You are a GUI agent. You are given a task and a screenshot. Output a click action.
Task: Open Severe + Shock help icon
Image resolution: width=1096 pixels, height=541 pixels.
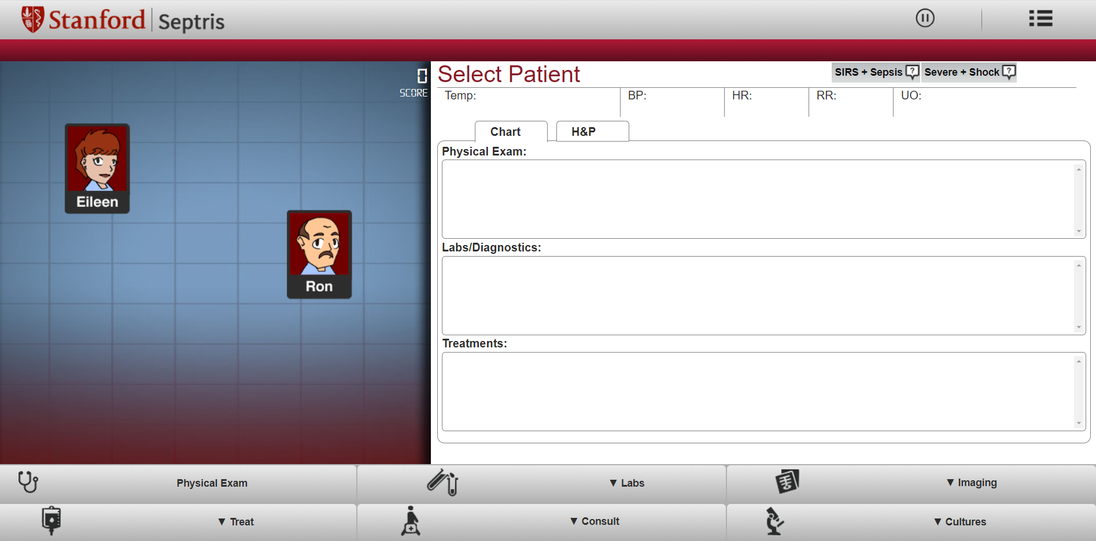(x=1009, y=72)
